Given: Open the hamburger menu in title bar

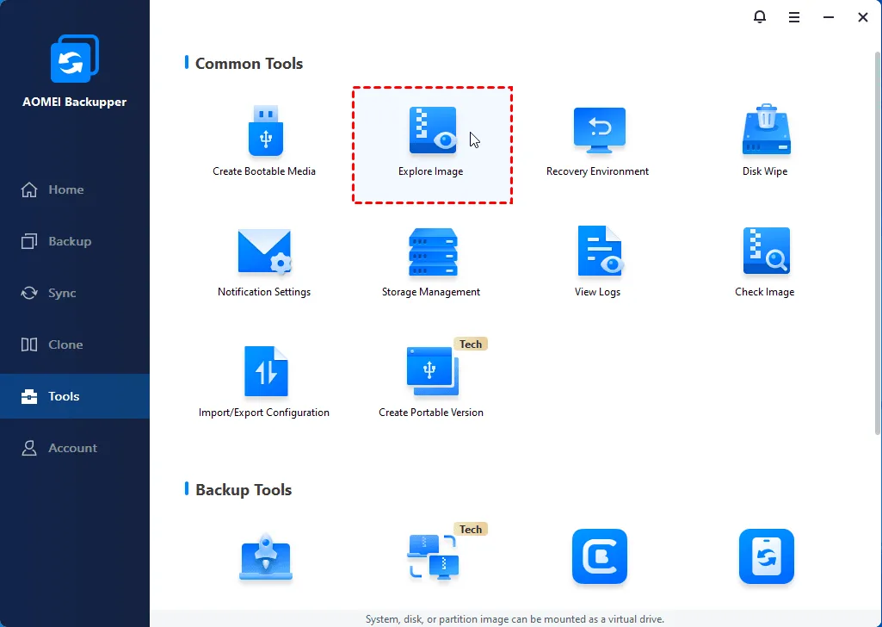Looking at the screenshot, I should point(793,17).
